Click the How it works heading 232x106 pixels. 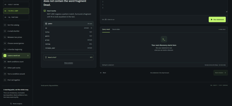point(51,11)
